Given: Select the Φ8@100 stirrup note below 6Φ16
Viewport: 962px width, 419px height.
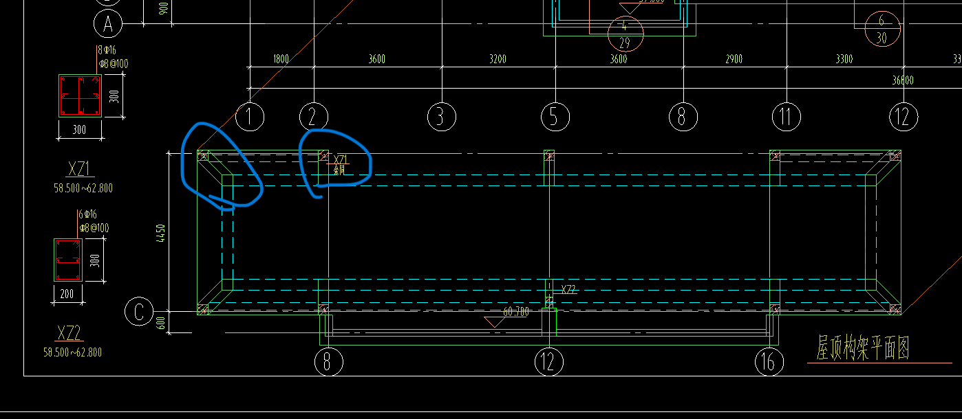Looking at the screenshot, I should [94, 228].
